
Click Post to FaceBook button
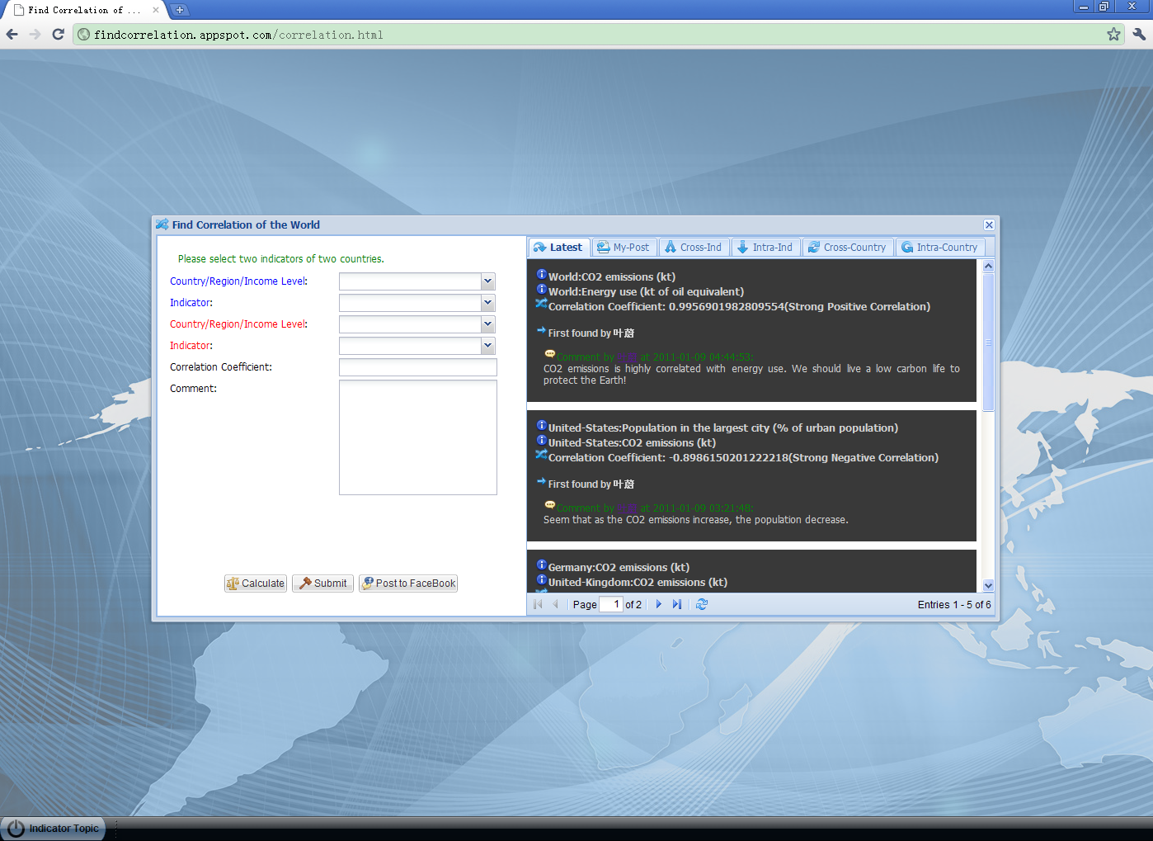[x=408, y=584]
